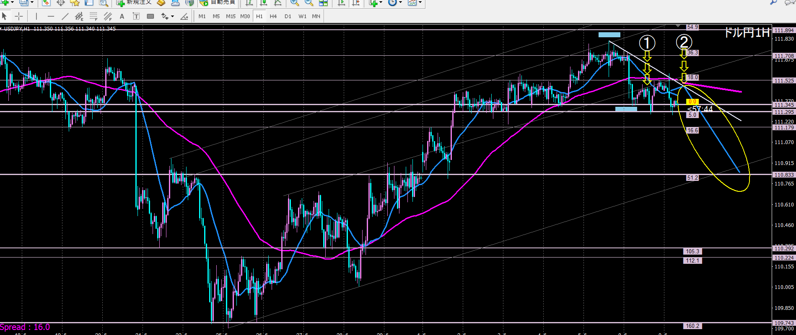Open a new chart window
The height and width of the screenshot is (335, 796).
[x=5, y=3]
